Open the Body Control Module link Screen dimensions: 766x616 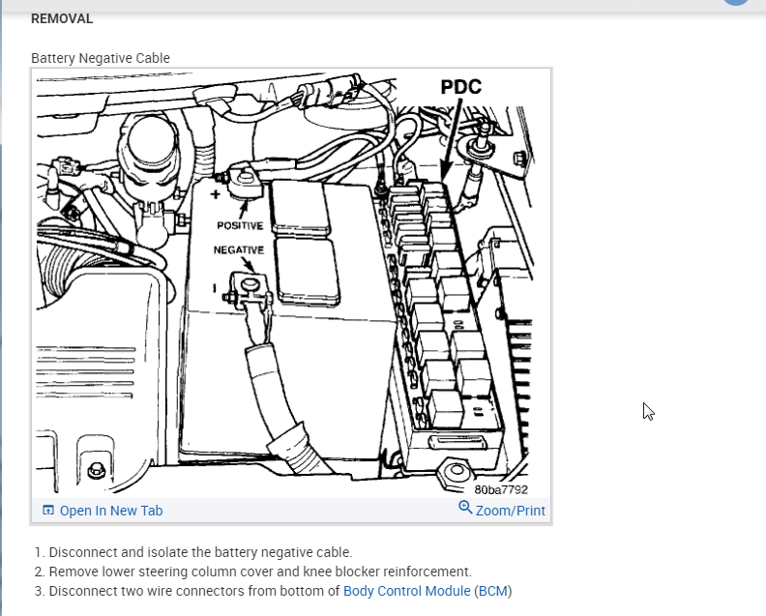pos(406,591)
